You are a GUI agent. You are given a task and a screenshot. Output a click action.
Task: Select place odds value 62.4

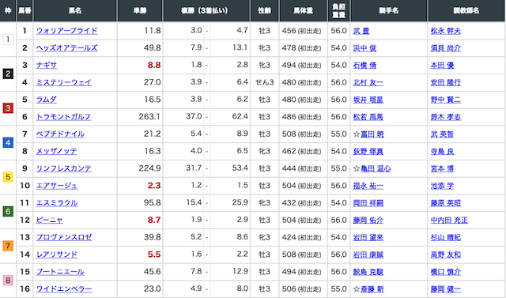tap(240, 117)
